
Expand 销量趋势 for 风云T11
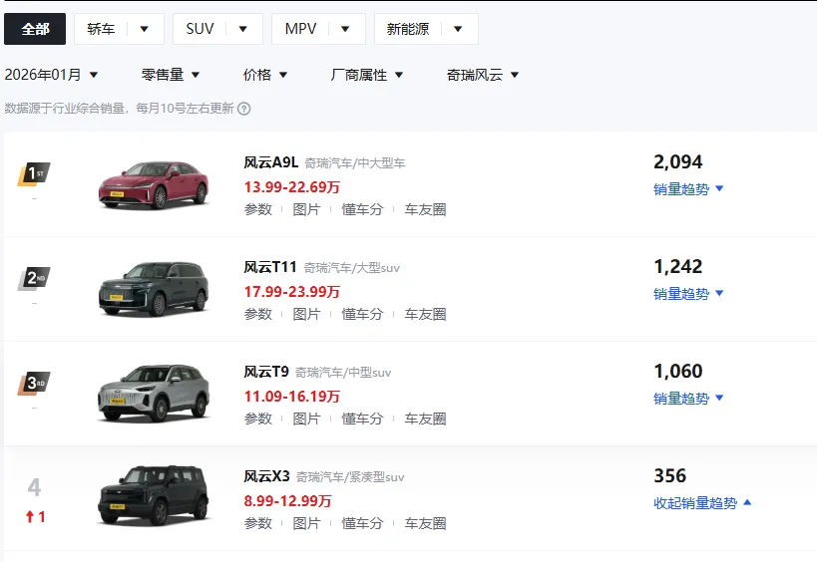point(688,294)
